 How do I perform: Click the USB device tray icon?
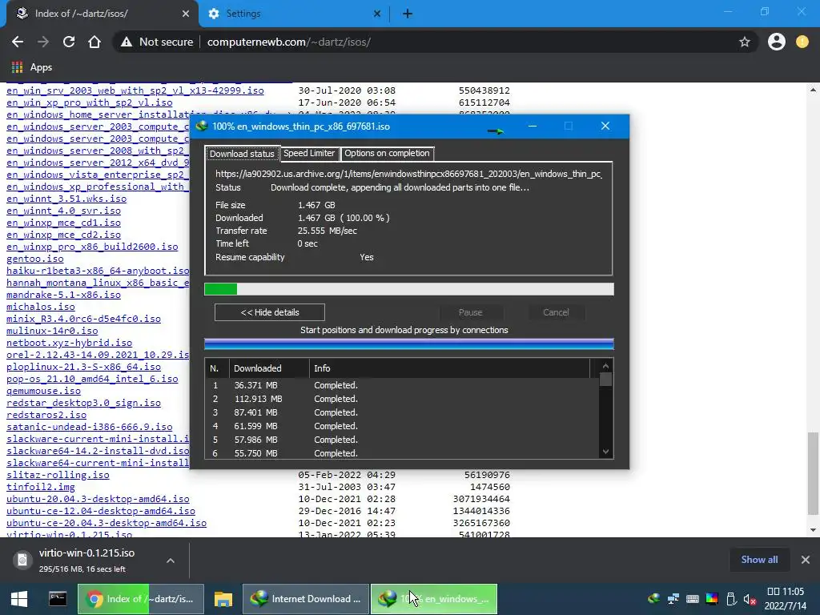(x=731, y=599)
